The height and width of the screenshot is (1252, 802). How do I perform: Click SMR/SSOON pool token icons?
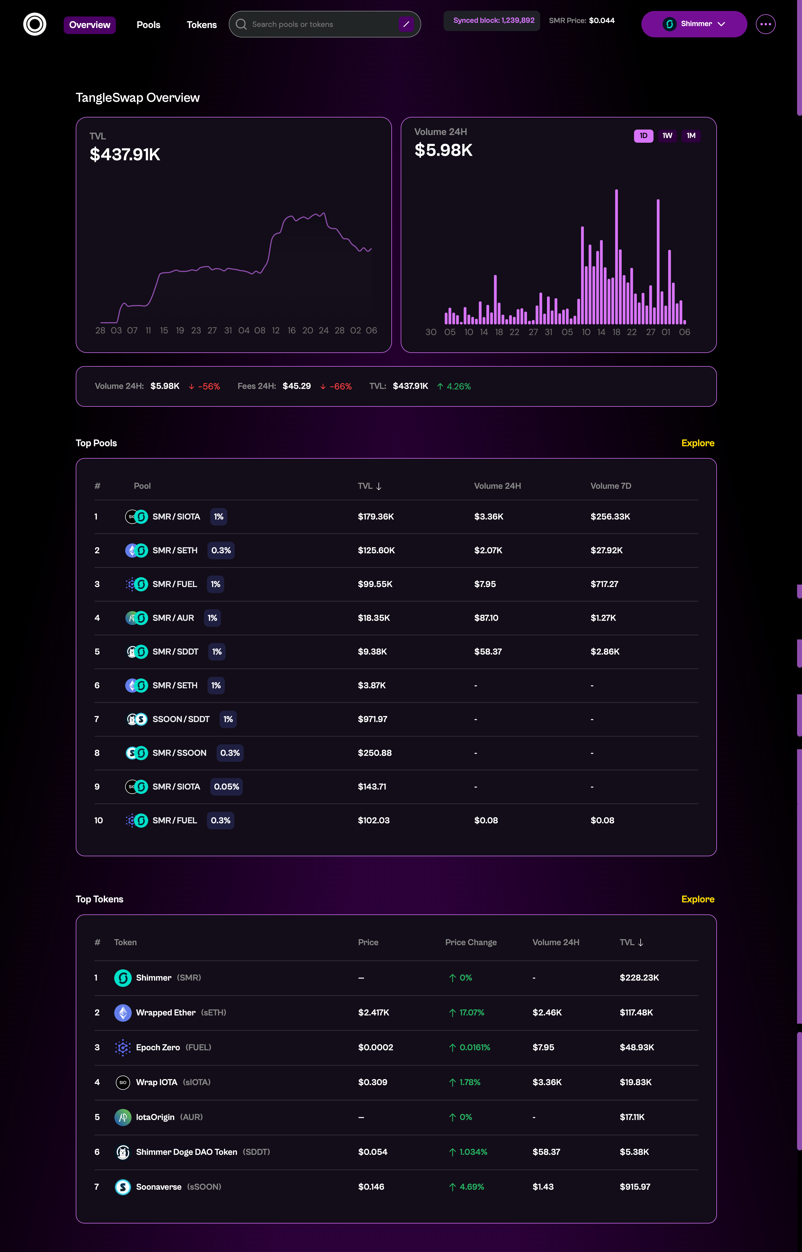coord(137,753)
